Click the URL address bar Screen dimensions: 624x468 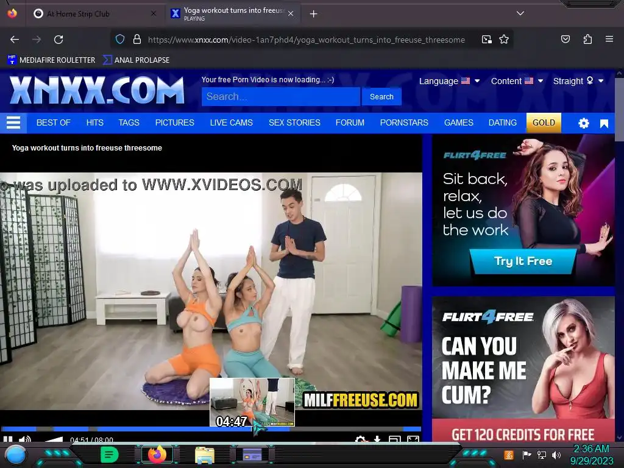(x=307, y=40)
